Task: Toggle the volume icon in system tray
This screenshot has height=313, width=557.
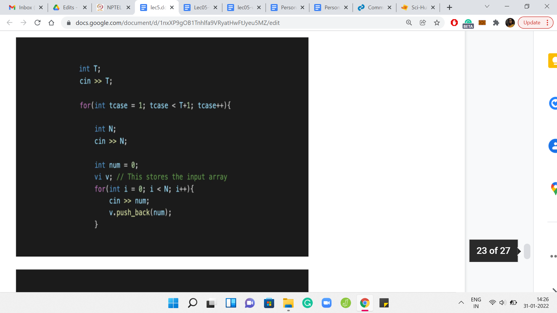Action: click(502, 303)
